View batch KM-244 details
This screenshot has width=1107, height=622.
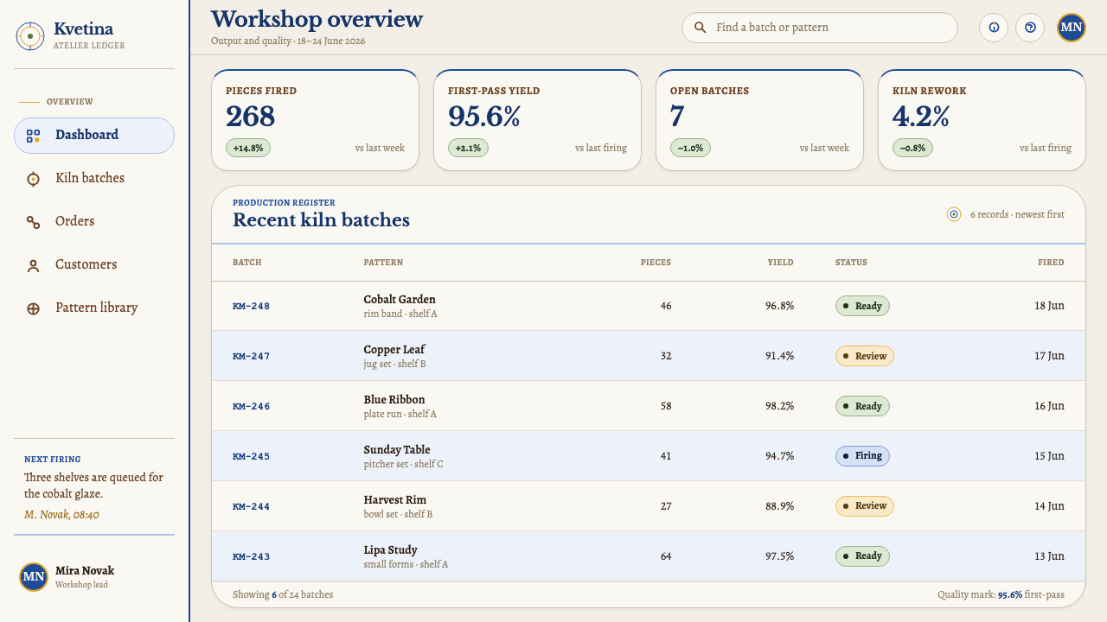[x=251, y=507]
